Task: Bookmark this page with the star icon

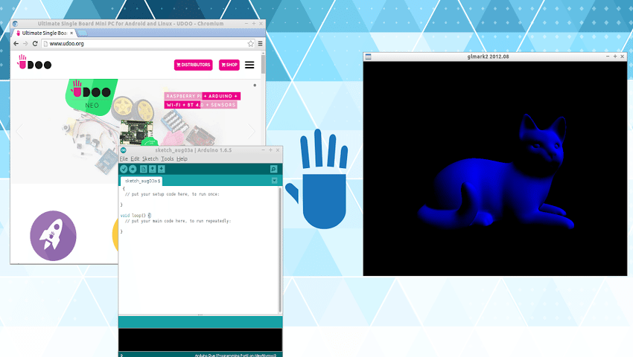Action: 251,44
